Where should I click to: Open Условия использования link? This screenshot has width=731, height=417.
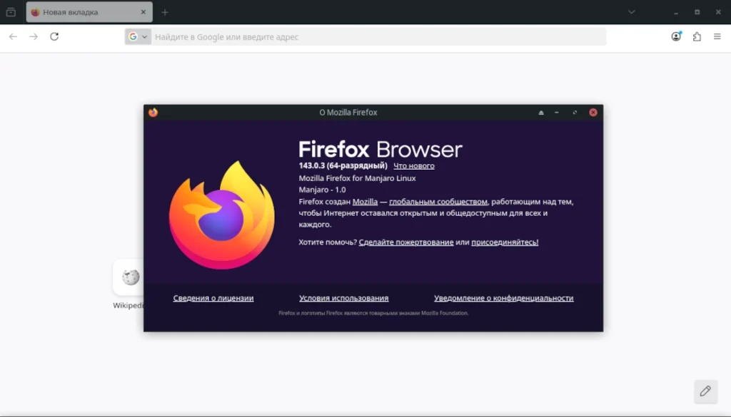[x=343, y=298]
